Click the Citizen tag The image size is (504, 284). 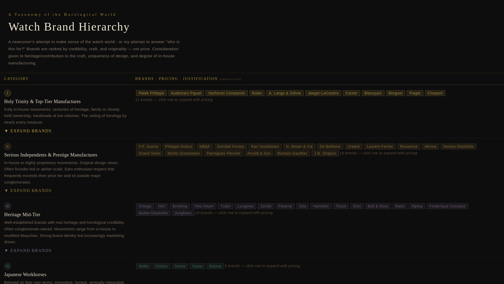coord(161,266)
